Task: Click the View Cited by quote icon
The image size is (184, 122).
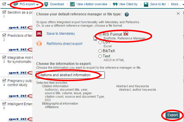Action: coord(115,4)
